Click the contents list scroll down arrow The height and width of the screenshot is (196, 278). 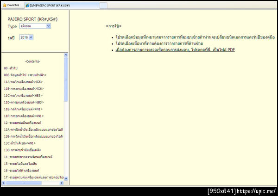pyautogui.click(x=66, y=178)
